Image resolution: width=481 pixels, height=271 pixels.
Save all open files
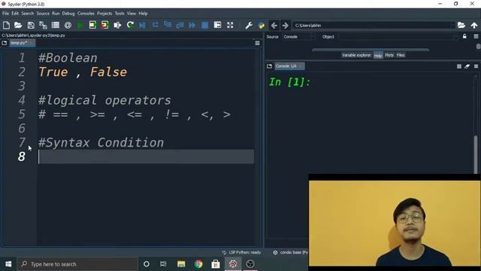43,25
